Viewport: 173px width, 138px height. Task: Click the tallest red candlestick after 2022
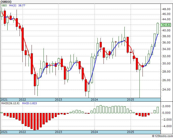coord(22,39)
